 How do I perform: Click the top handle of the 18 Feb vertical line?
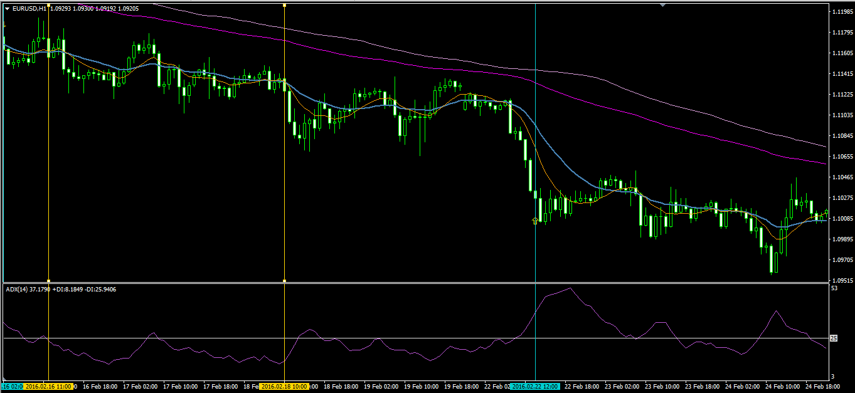[x=285, y=5]
